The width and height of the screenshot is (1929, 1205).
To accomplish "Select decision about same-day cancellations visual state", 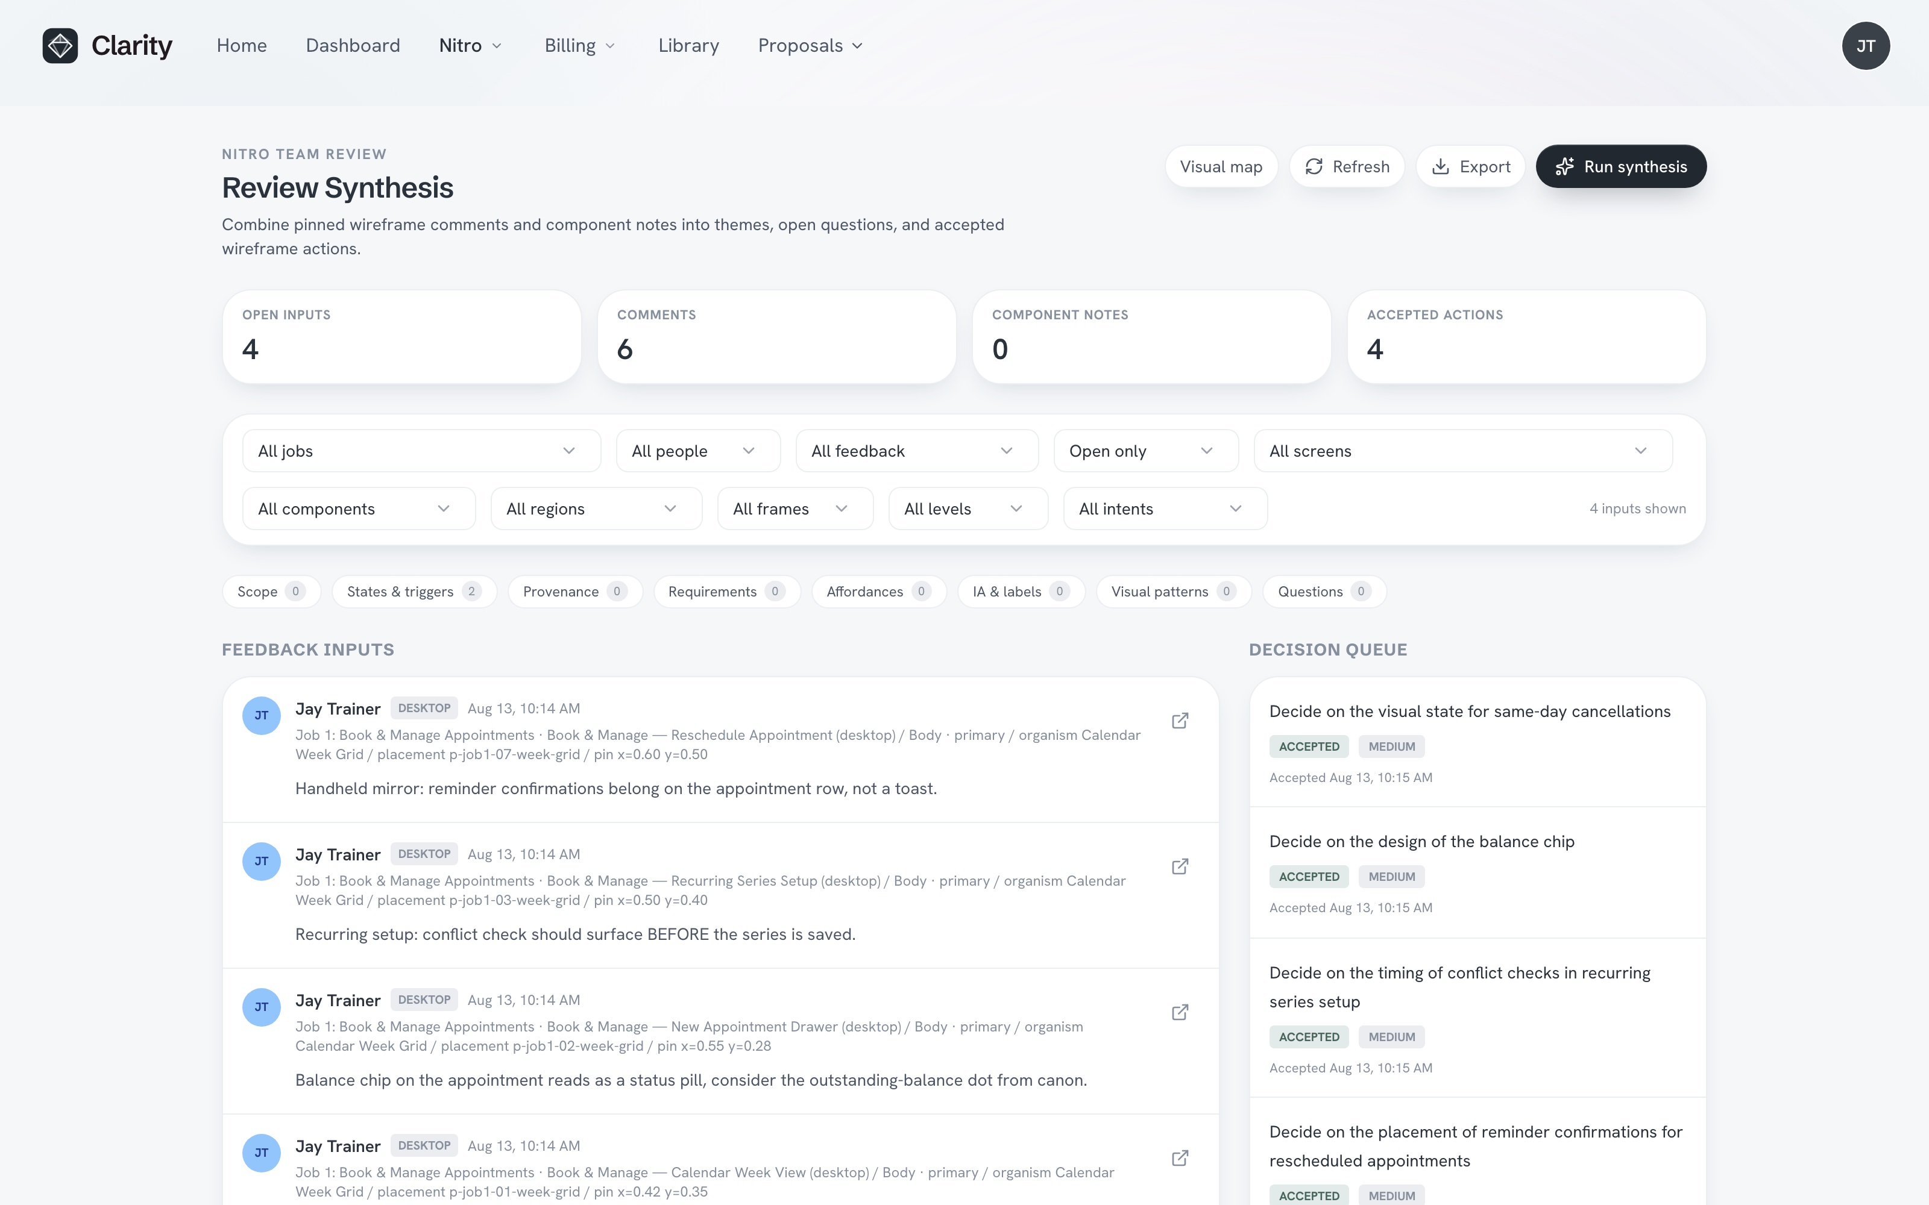I will [x=1477, y=743].
